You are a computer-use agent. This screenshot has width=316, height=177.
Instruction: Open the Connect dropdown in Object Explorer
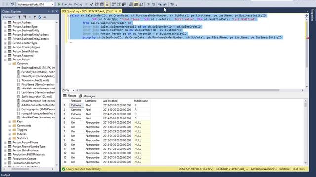click(x=9, y=17)
